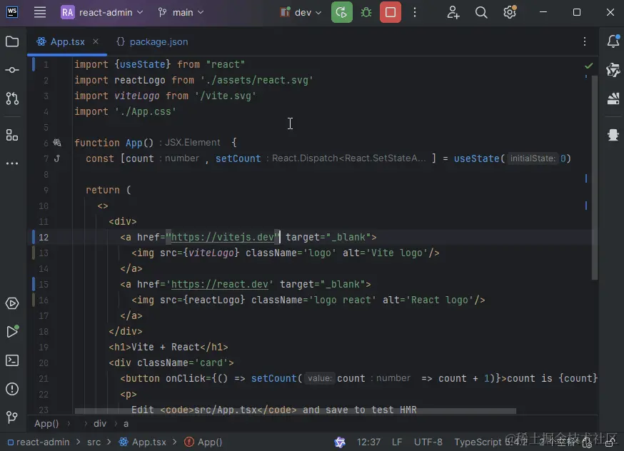
Task: Click the horizontal editor scrollbar
Action: tap(296, 411)
